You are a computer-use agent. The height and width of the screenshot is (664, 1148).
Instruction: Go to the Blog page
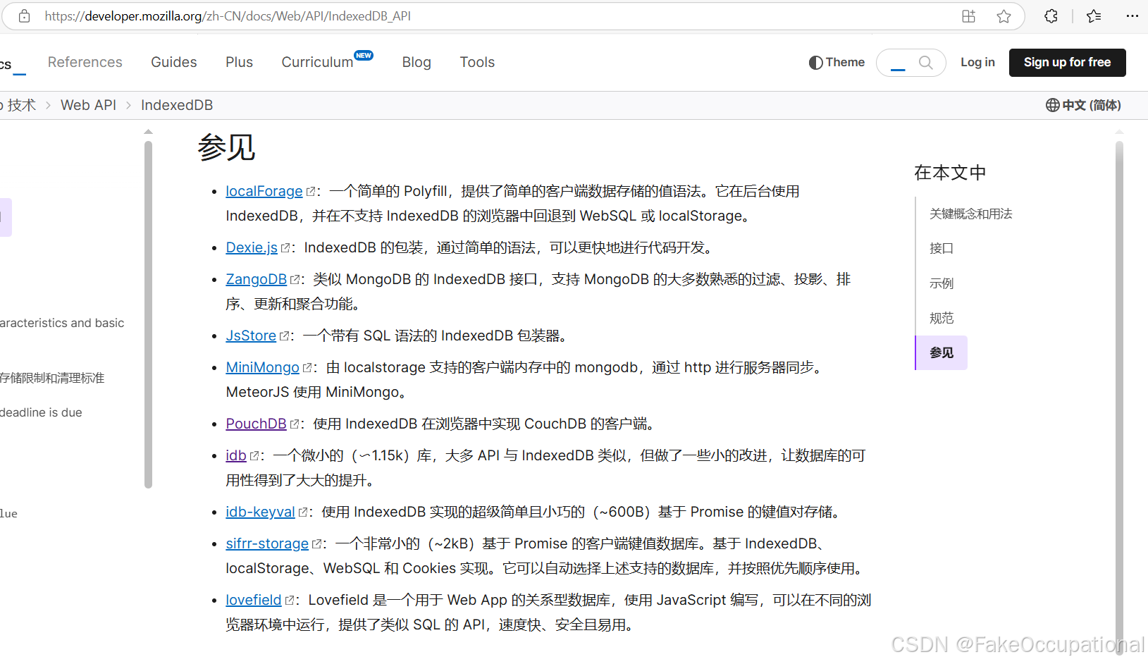[416, 62]
